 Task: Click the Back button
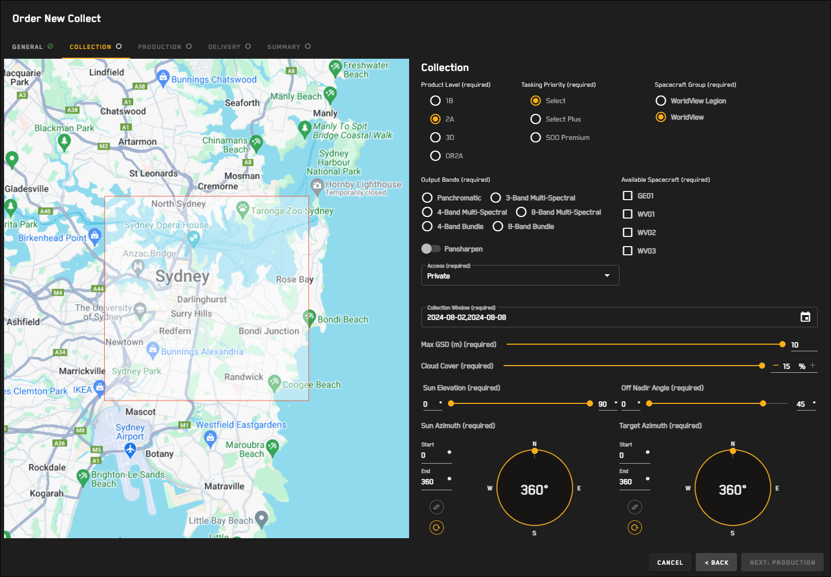(x=716, y=562)
